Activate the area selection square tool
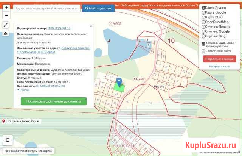This screenshot has width=242, height=156. pos(8,140)
